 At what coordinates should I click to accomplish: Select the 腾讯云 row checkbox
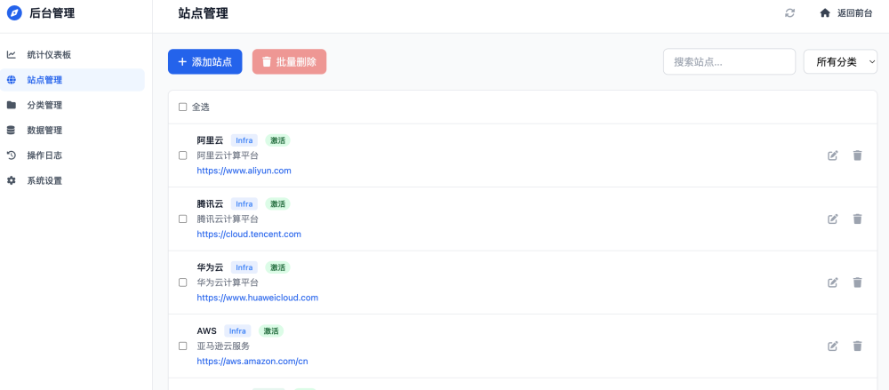tap(182, 219)
